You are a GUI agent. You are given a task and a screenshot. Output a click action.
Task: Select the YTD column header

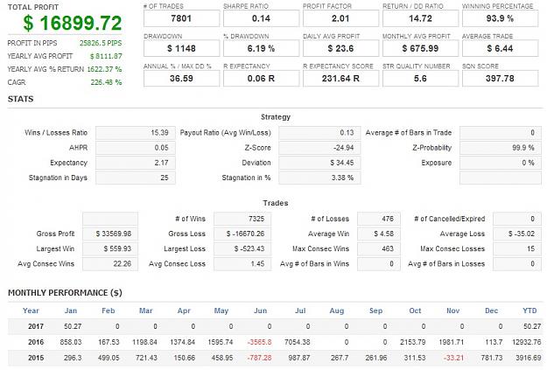tap(529, 311)
